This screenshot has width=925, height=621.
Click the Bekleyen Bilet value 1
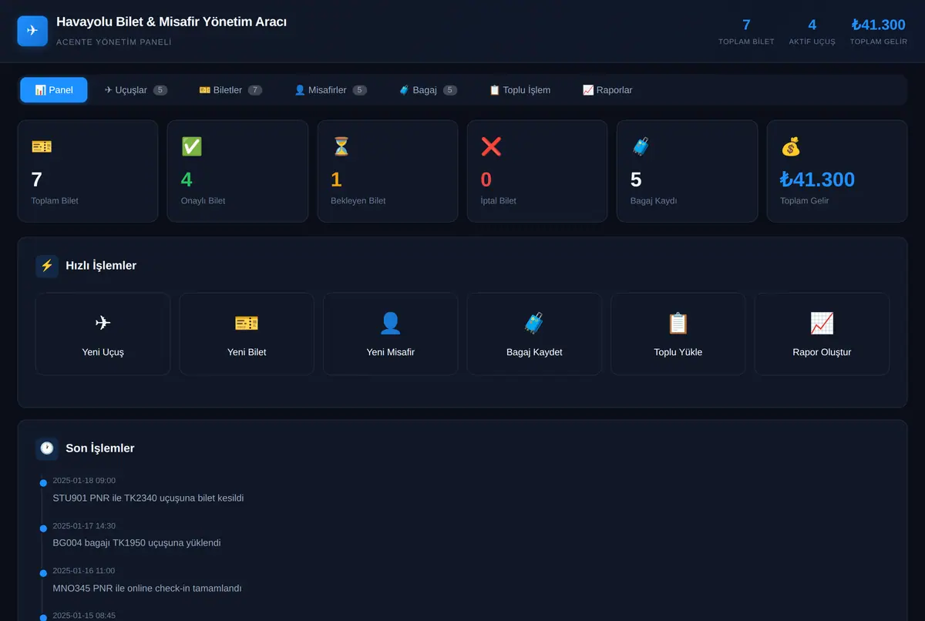tap(336, 180)
